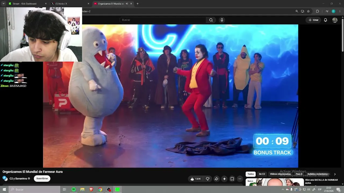The height and width of the screenshot is (193, 344).
Task: Open Brave browser from the taskbar
Action: pyautogui.click(x=91, y=190)
